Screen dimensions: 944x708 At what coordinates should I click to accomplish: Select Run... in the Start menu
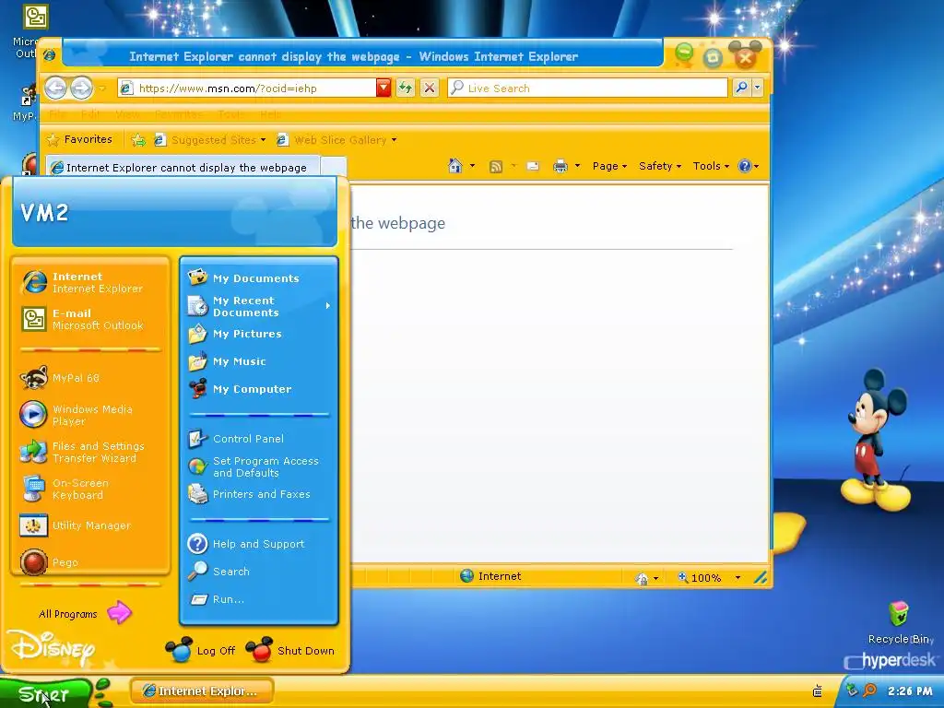(259, 599)
